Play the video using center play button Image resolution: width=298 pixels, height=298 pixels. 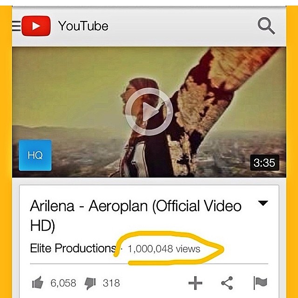(x=149, y=112)
